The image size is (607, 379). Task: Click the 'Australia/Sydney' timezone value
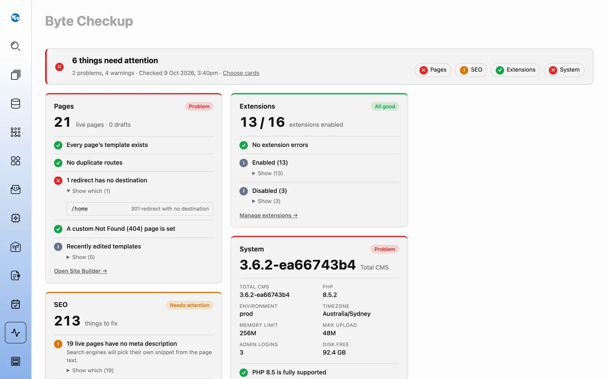347,314
